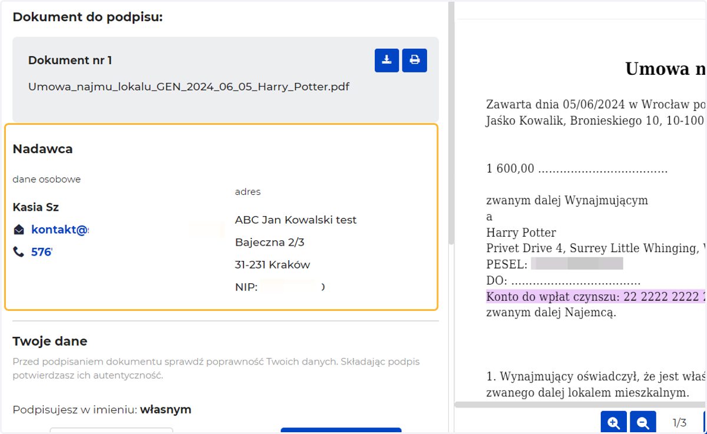Click 'Dokument nr 1' heading
This screenshot has width=707, height=434.
[x=70, y=60]
